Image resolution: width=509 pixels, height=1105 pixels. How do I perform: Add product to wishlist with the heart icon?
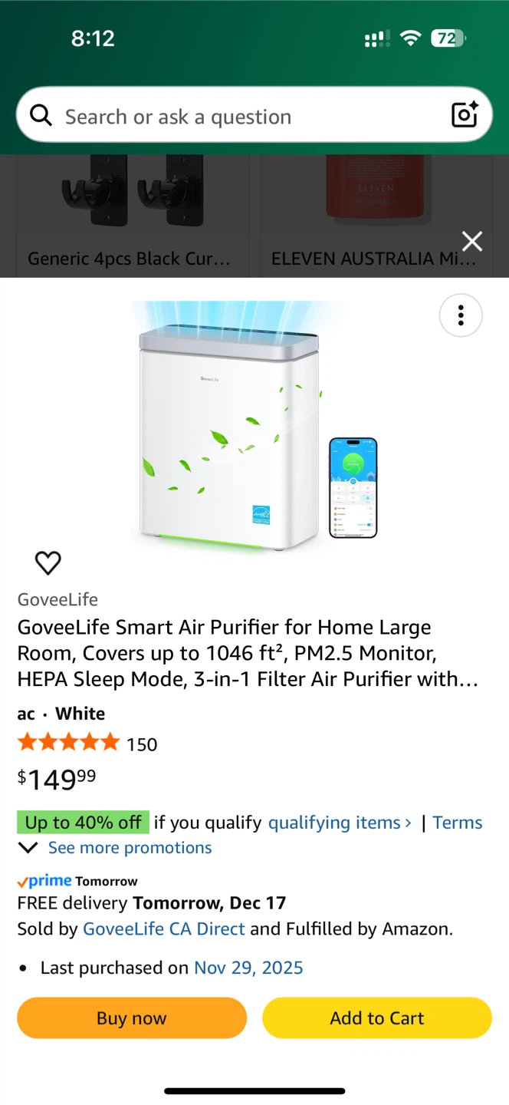click(48, 563)
